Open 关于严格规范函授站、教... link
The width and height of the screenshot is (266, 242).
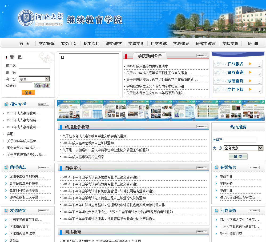(x=26, y=155)
